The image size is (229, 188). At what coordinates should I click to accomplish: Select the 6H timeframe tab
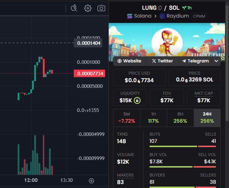[x=180, y=118]
